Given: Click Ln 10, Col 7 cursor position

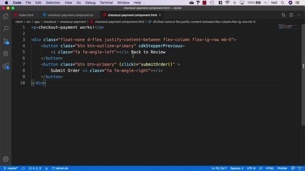Looking at the screenshot, I should (219, 168).
